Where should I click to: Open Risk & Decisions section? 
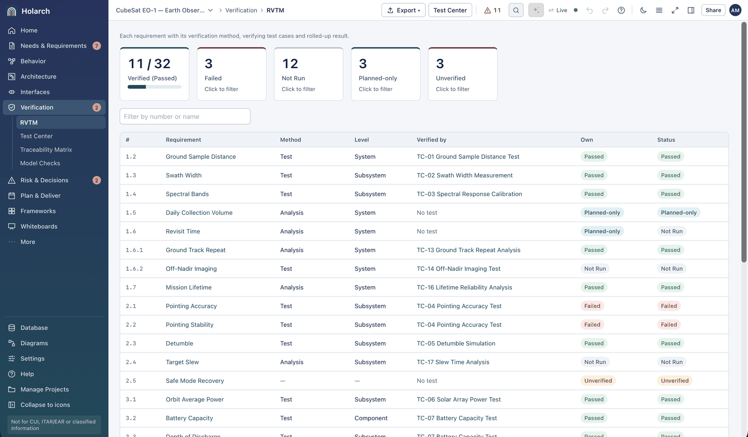tap(54, 180)
